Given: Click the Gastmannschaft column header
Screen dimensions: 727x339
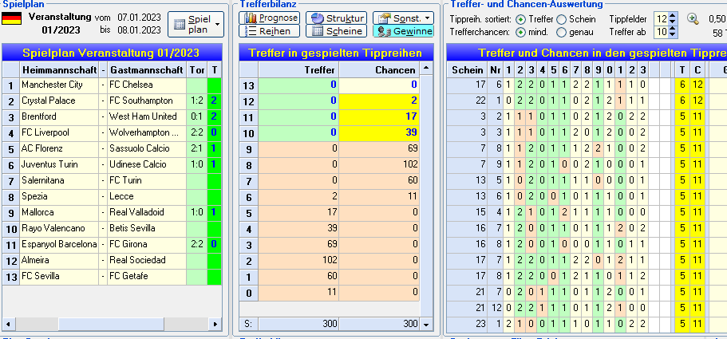Looking at the screenshot, I should click(147, 70).
